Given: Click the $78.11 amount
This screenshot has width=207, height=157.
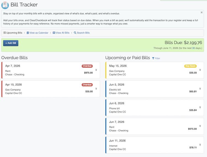Looking at the screenshot, I should (193, 148).
